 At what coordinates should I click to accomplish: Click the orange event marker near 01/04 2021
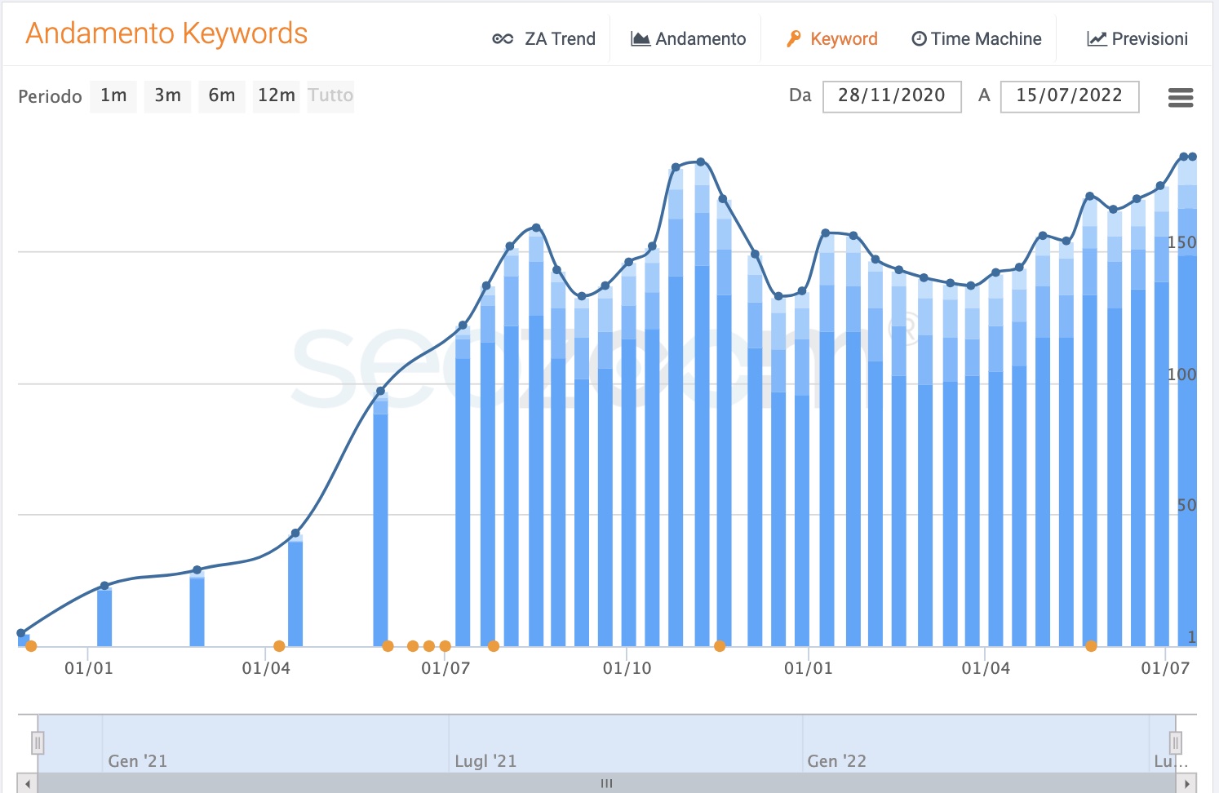click(x=279, y=646)
